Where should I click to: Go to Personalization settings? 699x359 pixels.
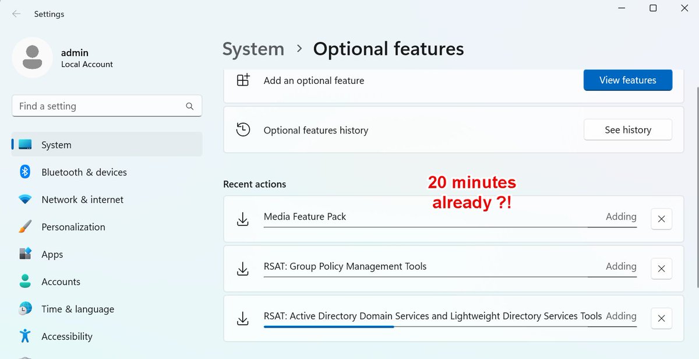point(107,227)
